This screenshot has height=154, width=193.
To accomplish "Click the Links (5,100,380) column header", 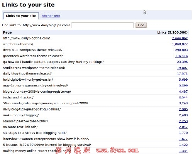I will click(173, 32).
